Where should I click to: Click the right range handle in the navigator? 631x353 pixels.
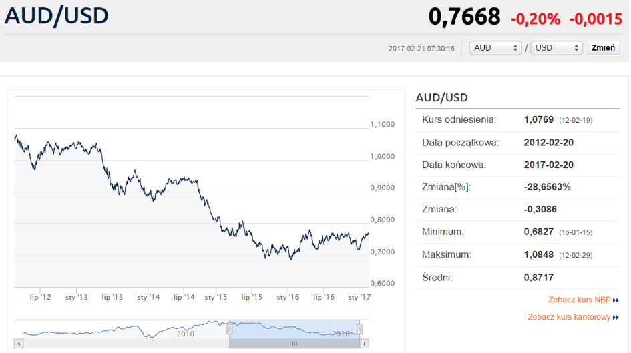[x=359, y=328]
